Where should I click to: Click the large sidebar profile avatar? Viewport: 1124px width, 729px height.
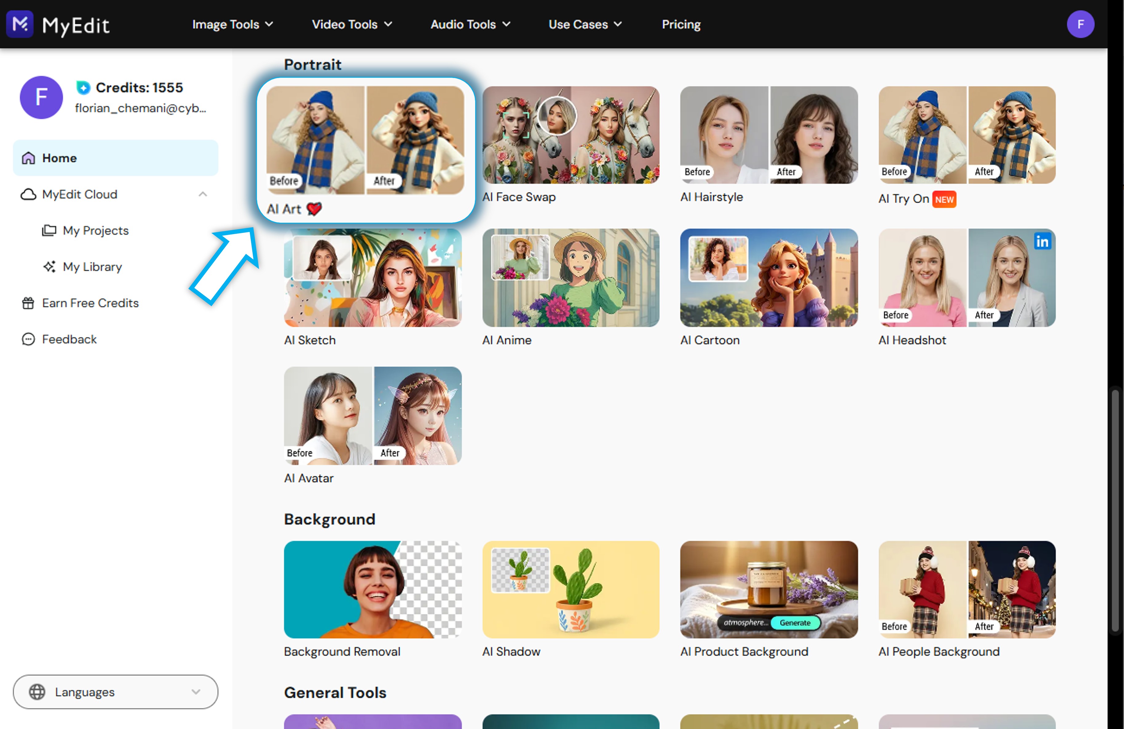click(41, 97)
